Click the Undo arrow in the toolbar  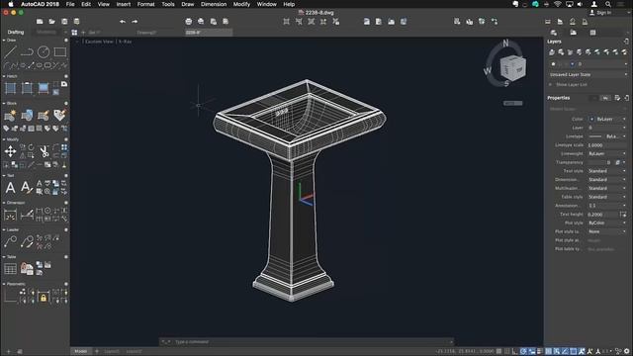pyautogui.click(x=123, y=22)
